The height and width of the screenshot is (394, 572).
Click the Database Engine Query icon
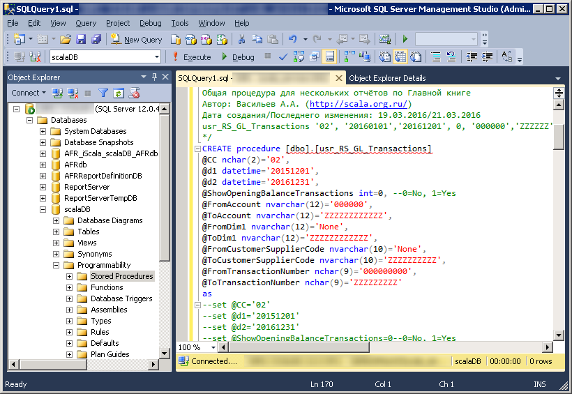click(x=176, y=39)
